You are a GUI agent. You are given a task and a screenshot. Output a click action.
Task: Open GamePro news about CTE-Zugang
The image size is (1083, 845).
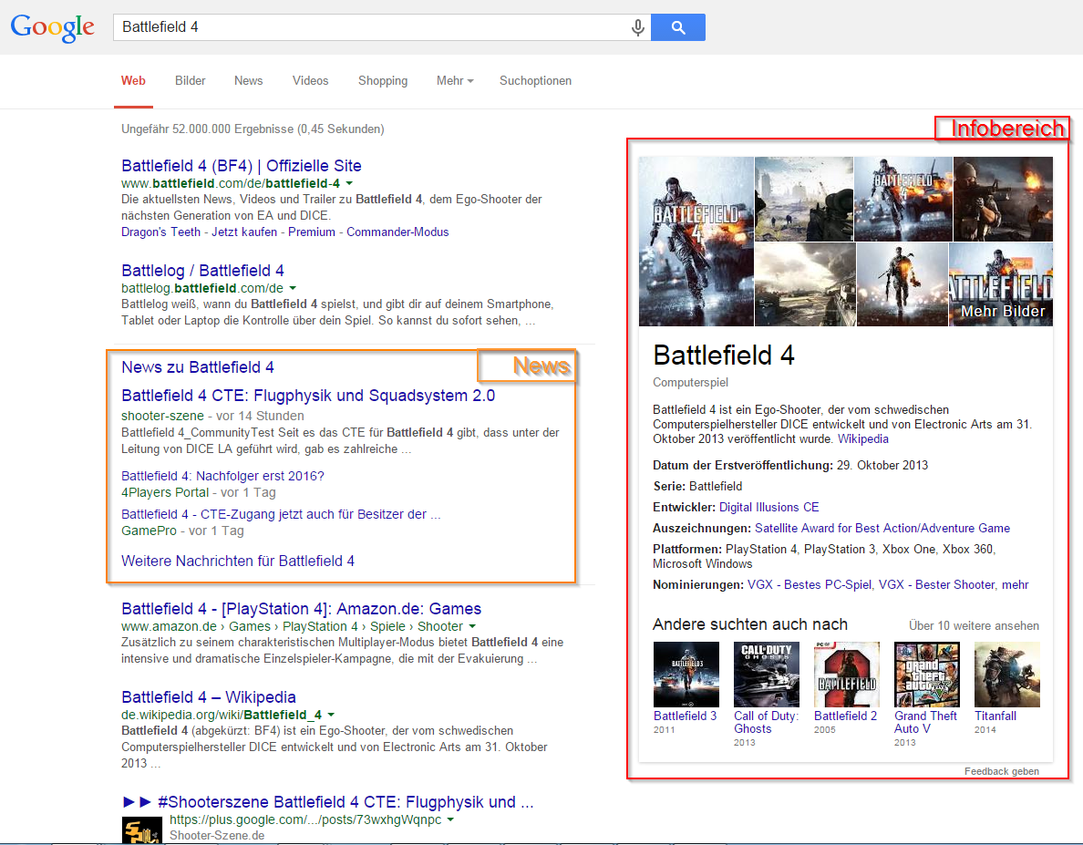[281, 514]
